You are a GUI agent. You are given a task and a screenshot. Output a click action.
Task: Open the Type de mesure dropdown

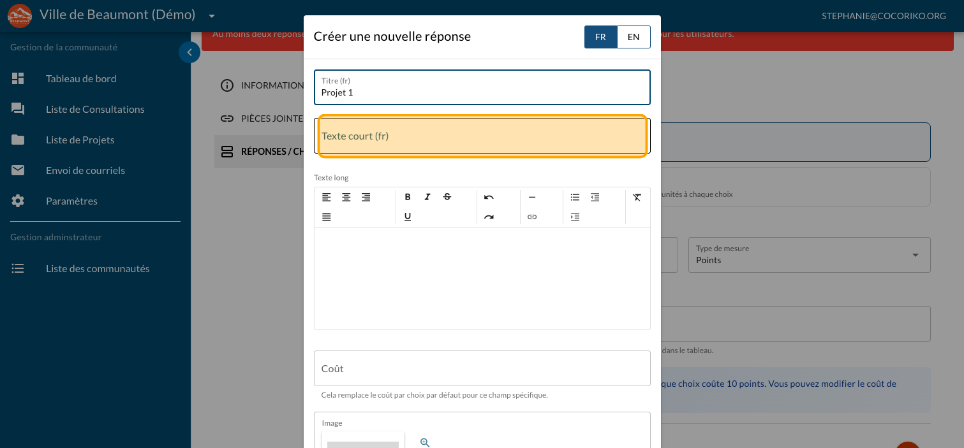pos(809,255)
